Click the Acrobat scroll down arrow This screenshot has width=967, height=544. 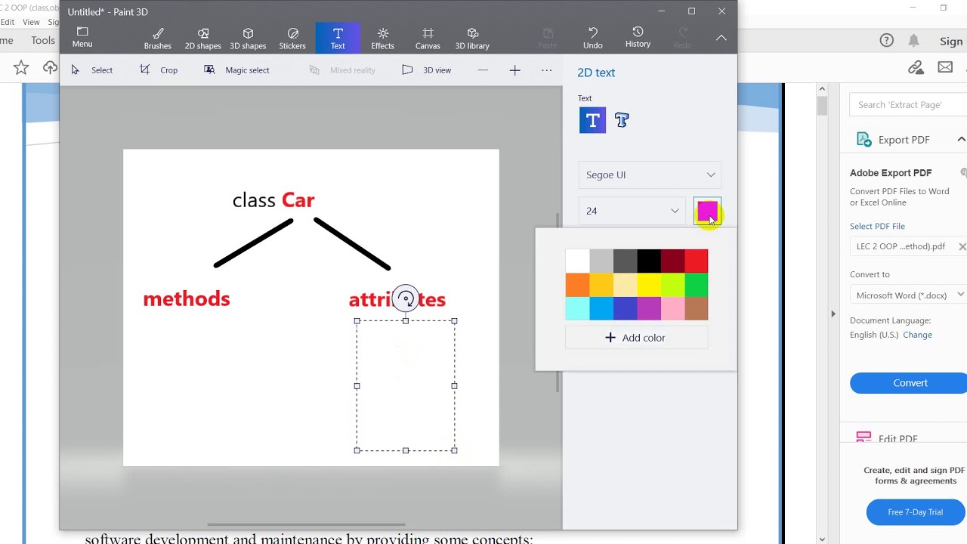pyautogui.click(x=822, y=539)
